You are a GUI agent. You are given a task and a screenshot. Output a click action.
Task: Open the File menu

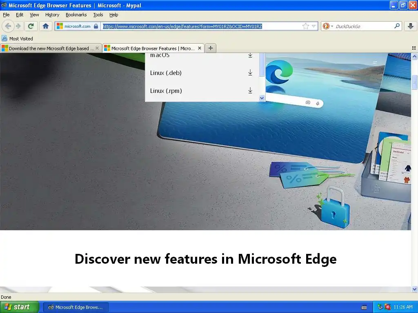point(6,15)
